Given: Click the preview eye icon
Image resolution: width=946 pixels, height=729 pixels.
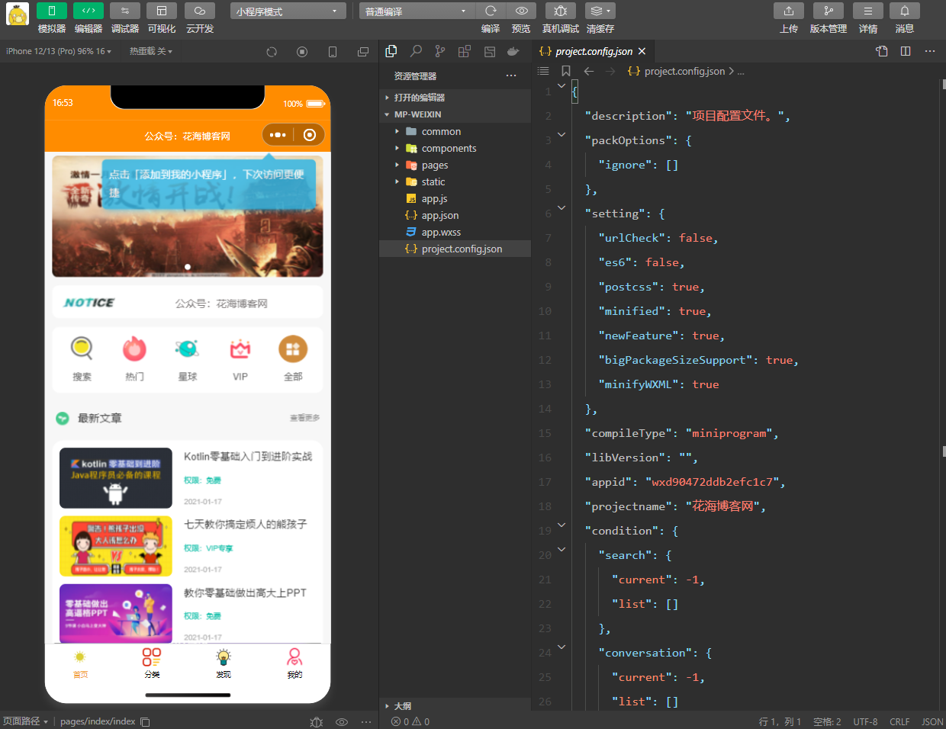Looking at the screenshot, I should pos(521,11).
